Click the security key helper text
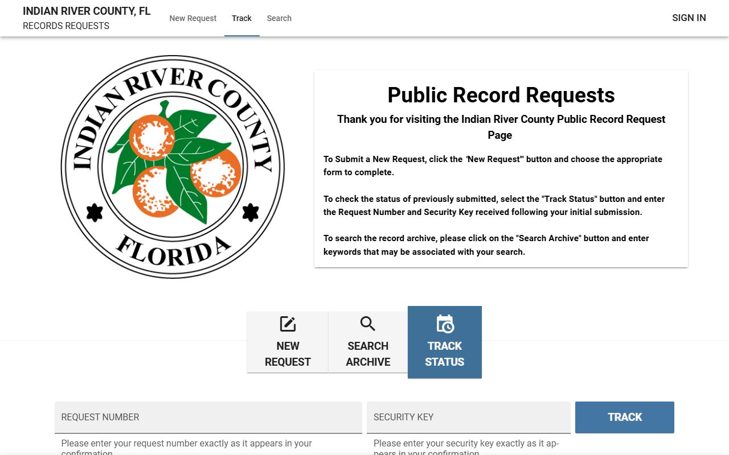Screen dimensions: 729x455 (x=466, y=447)
